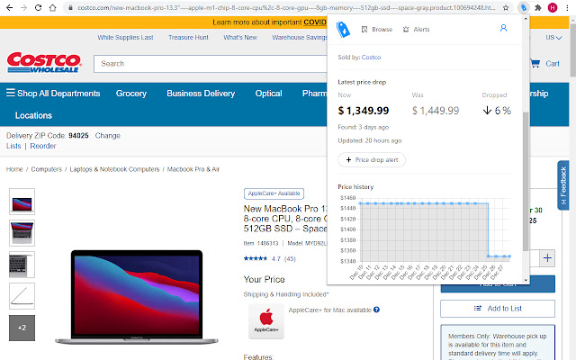Click the Costco seller link in popup
Screen dimensions: 576x360
tap(371, 58)
